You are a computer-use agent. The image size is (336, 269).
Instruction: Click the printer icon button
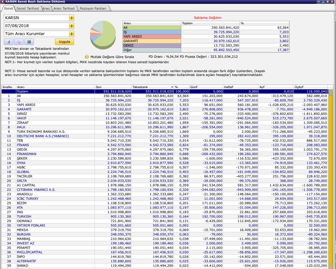19,42
